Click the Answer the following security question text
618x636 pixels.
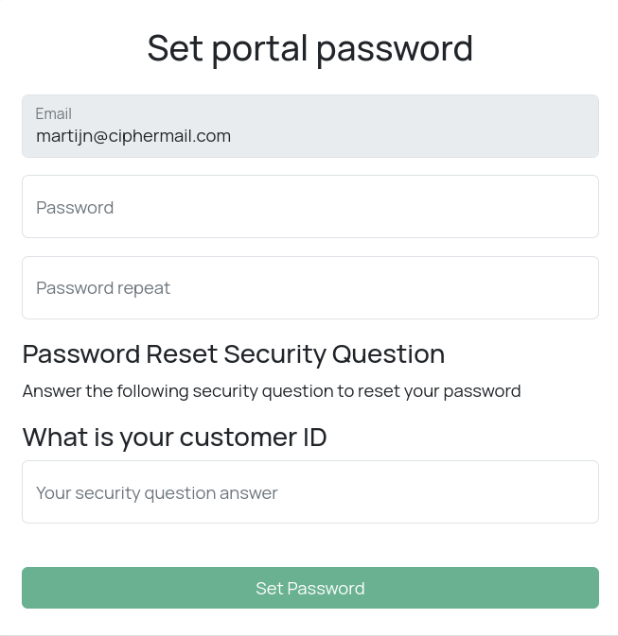pyautogui.click(x=272, y=391)
